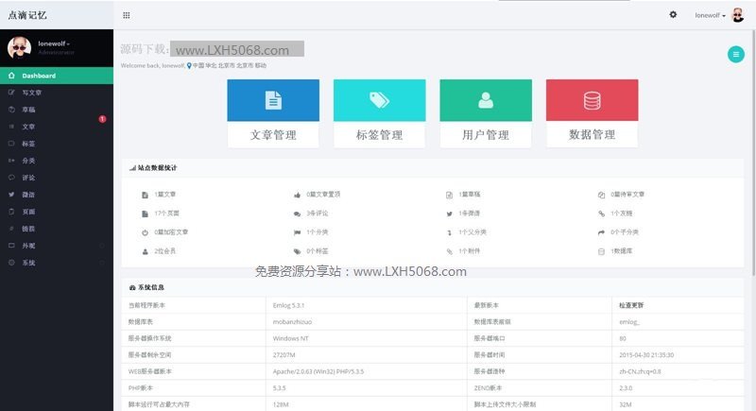Click the 链接 links icon in sidebar
Image resolution: width=756 pixels, height=411 pixels.
[11, 229]
